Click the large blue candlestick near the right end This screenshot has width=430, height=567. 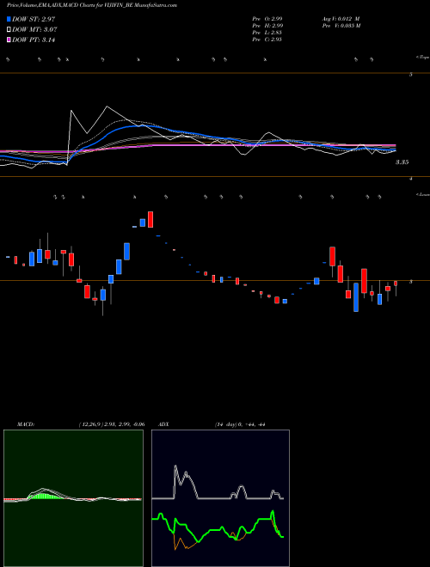[x=356, y=297]
